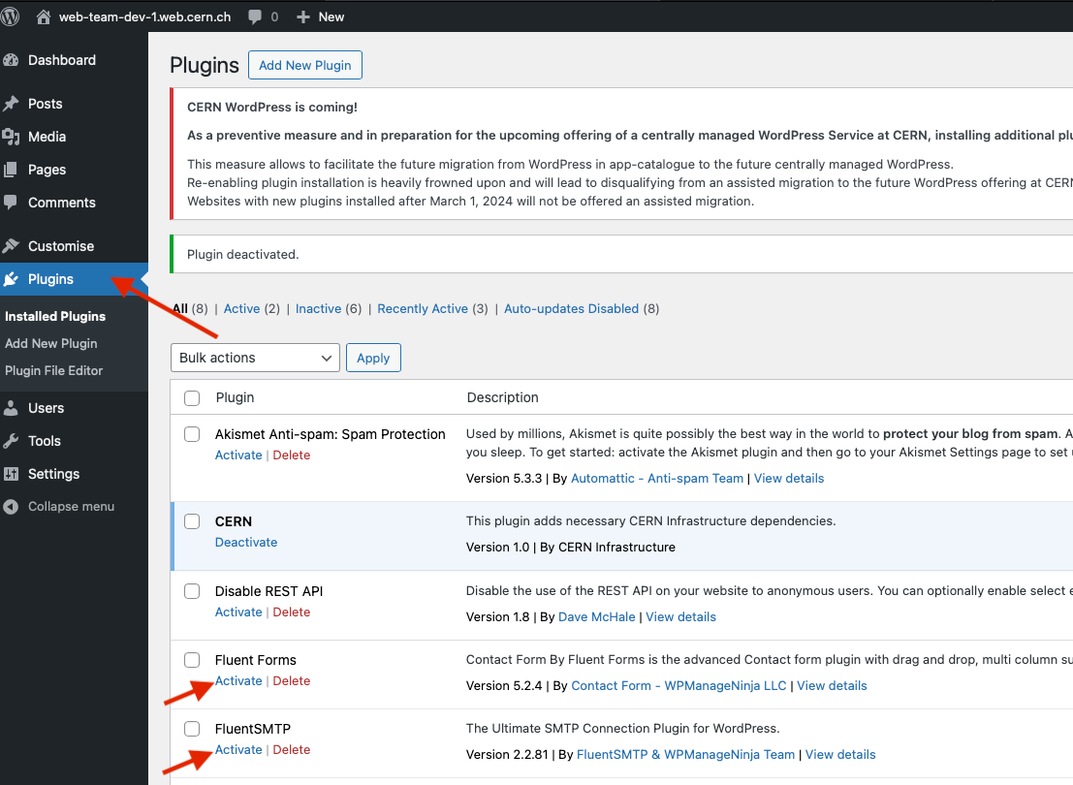View details for Akismet plugin

789,479
